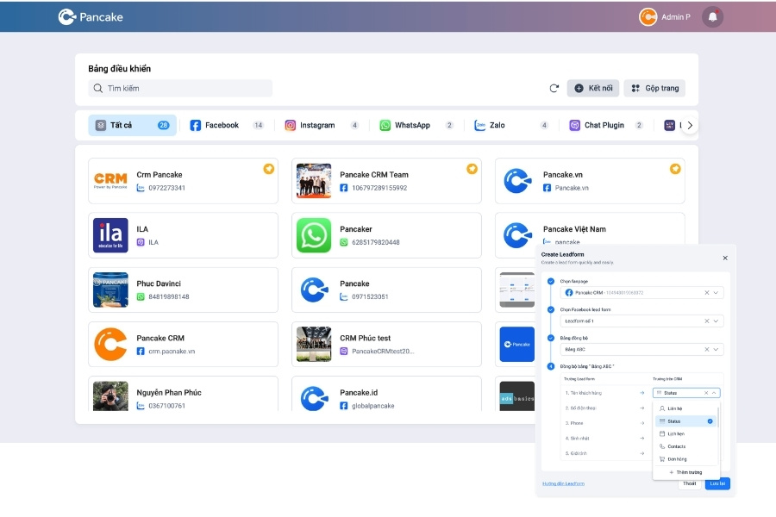
Task: Select the Sinh nhật field row
Action: 604,439
